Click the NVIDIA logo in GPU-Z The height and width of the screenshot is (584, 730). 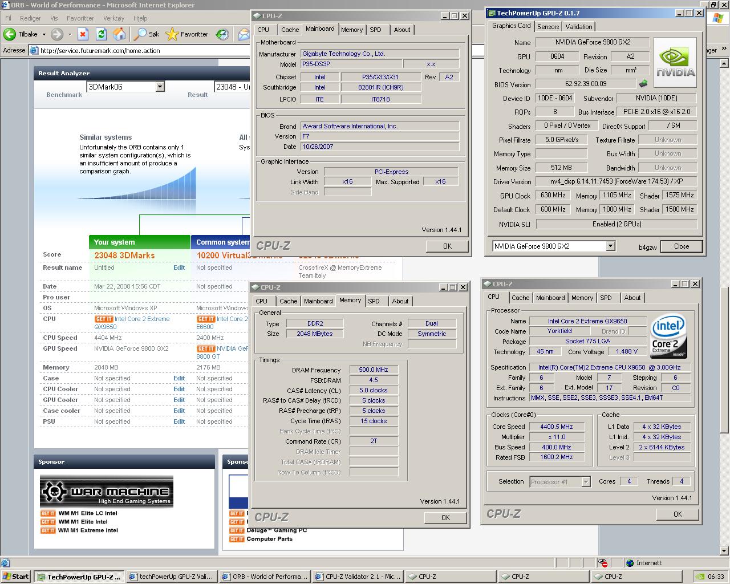click(x=675, y=62)
